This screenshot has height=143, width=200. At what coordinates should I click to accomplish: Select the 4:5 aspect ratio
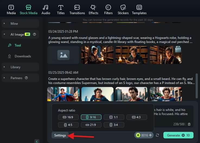pyautogui.click(x=68, y=125)
